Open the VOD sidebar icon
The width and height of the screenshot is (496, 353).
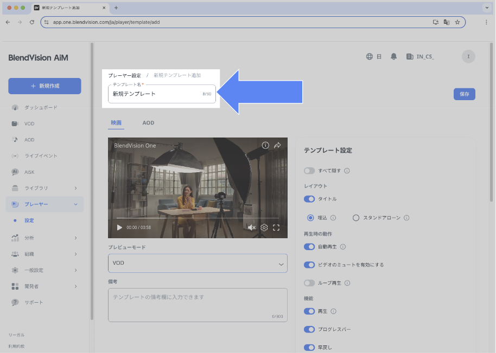[15, 123]
